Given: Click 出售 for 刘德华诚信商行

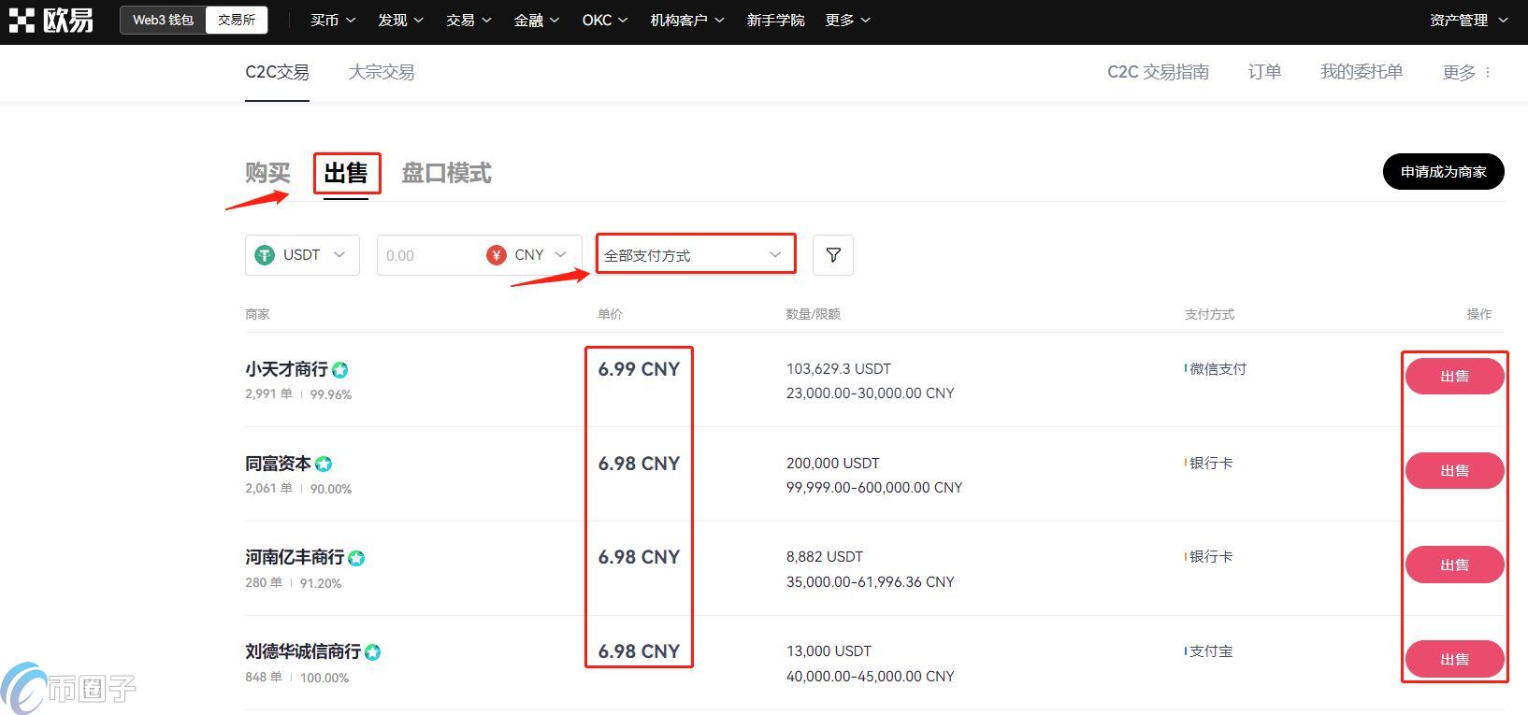Looking at the screenshot, I should 1454,659.
